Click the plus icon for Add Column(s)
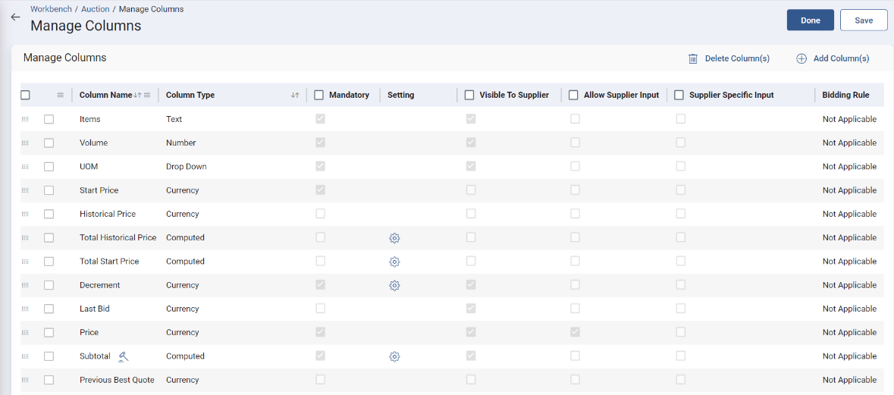 pyautogui.click(x=801, y=58)
